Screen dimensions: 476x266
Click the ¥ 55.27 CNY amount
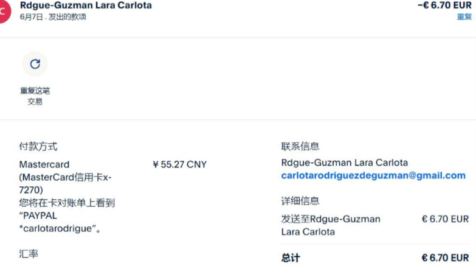(179, 164)
